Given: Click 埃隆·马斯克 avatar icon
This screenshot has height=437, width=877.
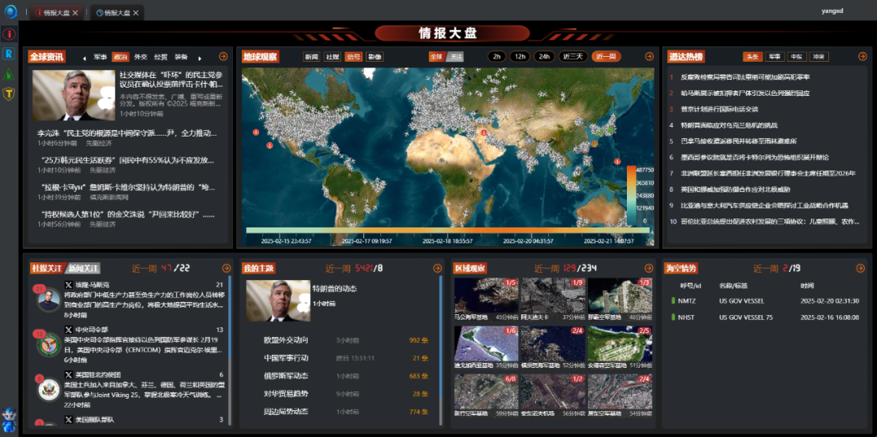Looking at the screenshot, I should click(x=49, y=300).
